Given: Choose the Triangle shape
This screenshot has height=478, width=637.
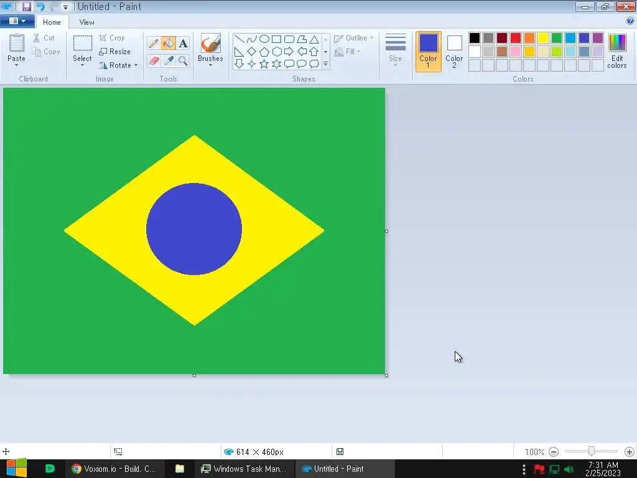Looking at the screenshot, I should (314, 39).
